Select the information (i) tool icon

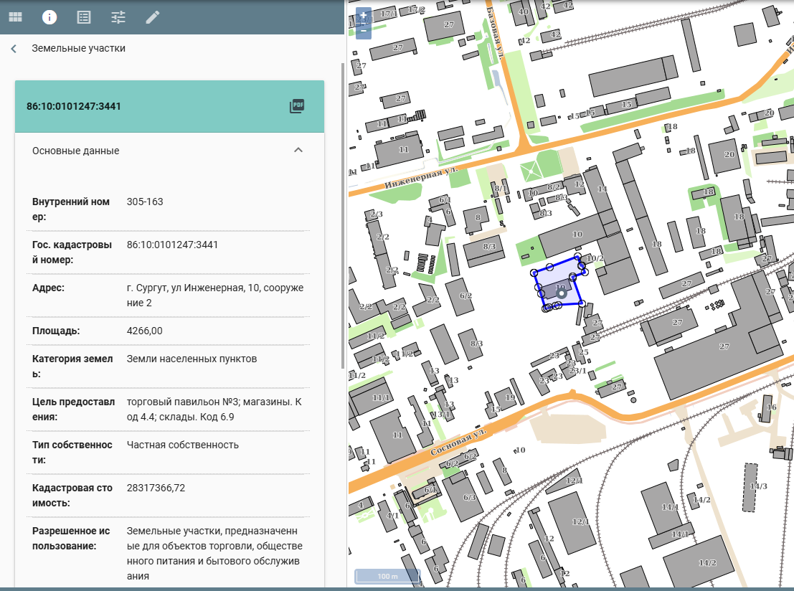coord(49,17)
